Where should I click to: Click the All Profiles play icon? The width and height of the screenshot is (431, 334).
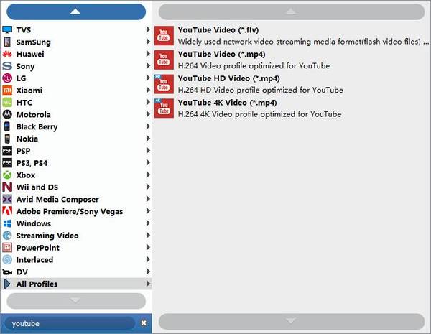point(7,284)
